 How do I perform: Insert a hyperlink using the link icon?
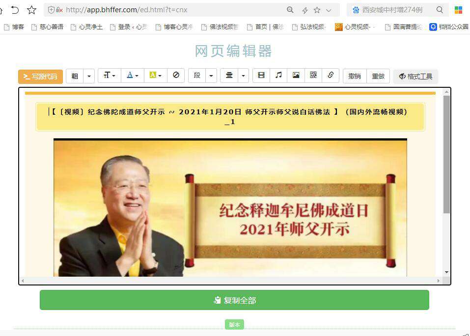331,75
